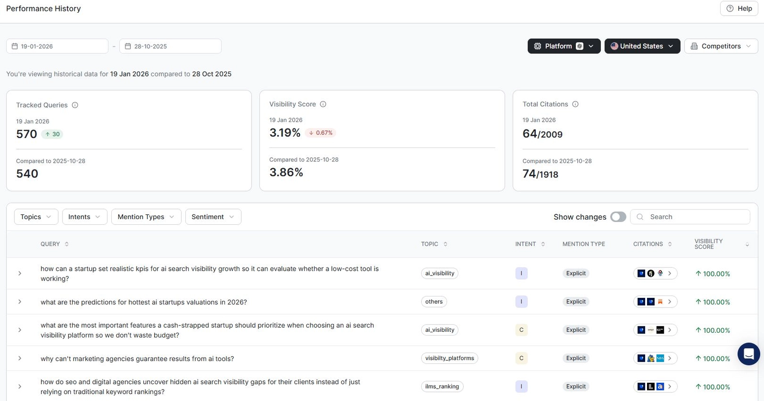The height and width of the screenshot is (401, 764).
Task: Open the United States country selector
Action: point(642,46)
